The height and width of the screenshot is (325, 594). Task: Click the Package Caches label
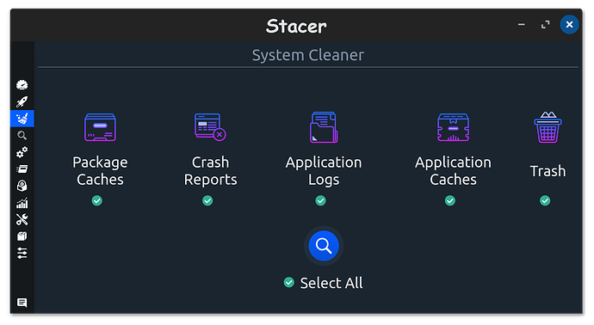(x=100, y=171)
